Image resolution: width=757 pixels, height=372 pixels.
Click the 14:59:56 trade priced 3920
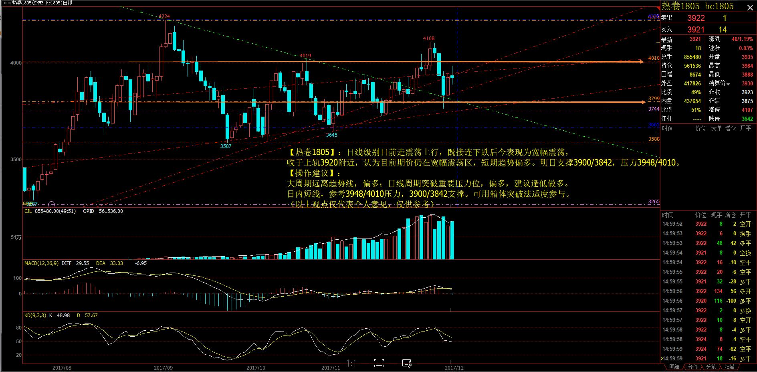coord(709,301)
